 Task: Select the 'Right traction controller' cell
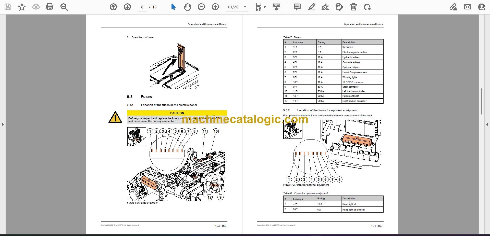point(362,101)
